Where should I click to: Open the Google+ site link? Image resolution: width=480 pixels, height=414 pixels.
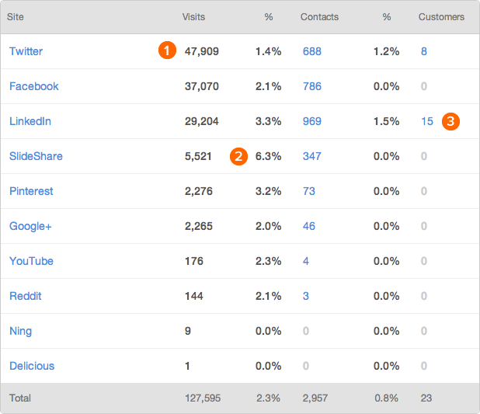click(x=31, y=226)
